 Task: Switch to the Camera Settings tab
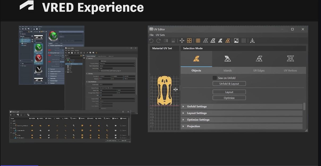click(91, 56)
